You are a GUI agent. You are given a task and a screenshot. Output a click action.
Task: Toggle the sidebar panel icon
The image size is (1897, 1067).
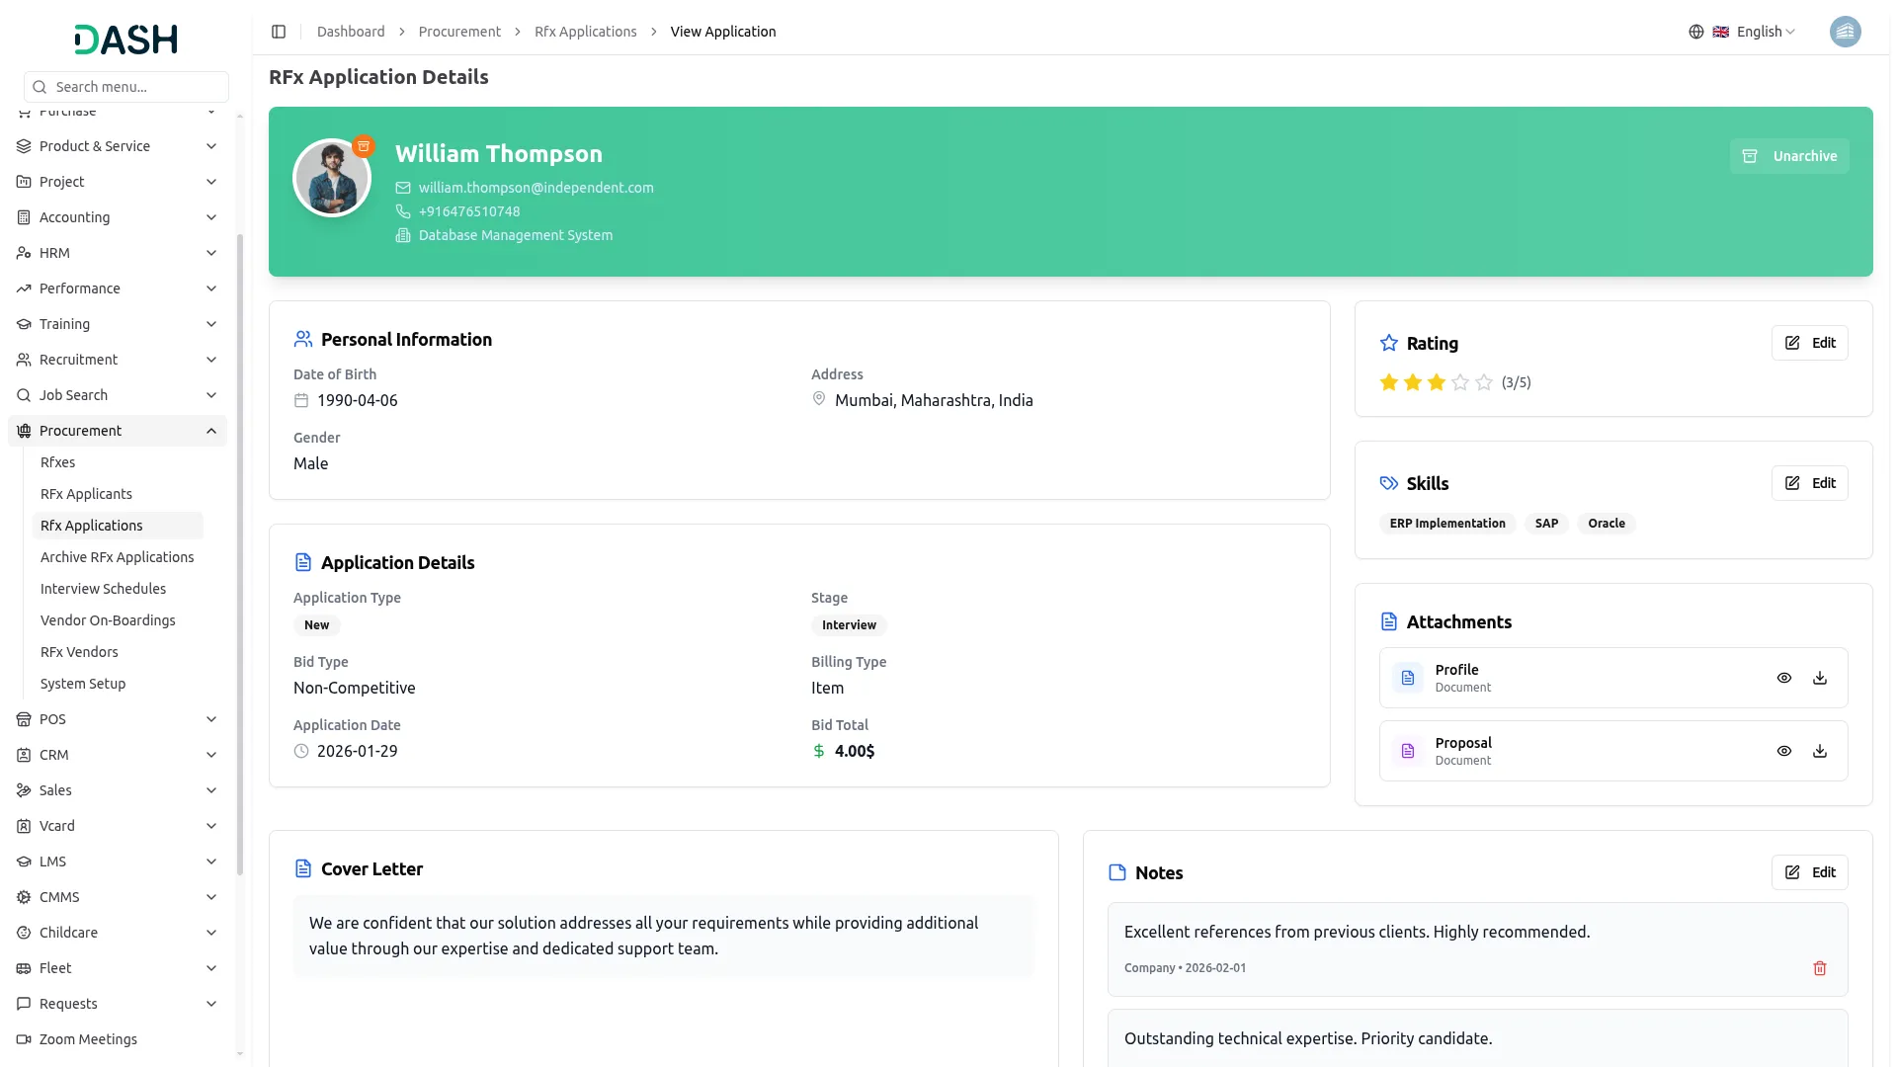tap(279, 32)
